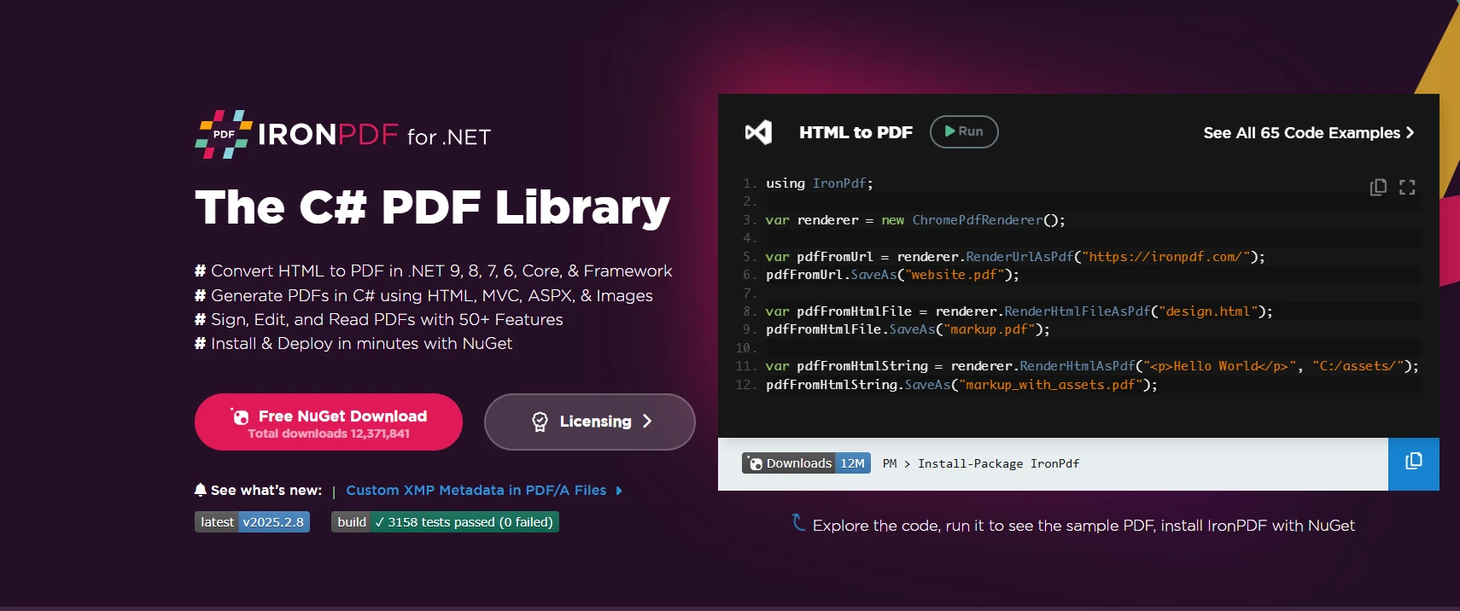Screen dimensions: 1460x611
Task: Open Custom XMP Metadata in PDF/A Files link
Action: pos(476,490)
